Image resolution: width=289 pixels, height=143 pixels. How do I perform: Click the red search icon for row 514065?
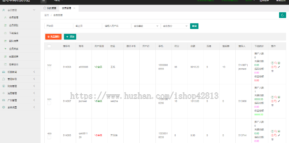276,131
